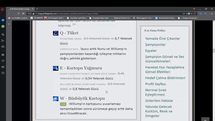Jump to Şampiyon Görsel ve Ses Güncellemeleri

pyautogui.click(x=165, y=59)
